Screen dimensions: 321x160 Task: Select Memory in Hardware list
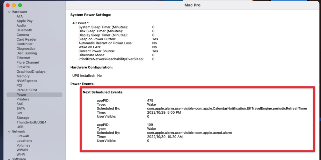[23, 76]
